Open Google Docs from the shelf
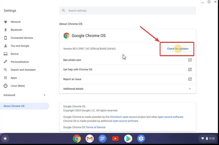This screenshot has height=145, width=219. (102, 139)
